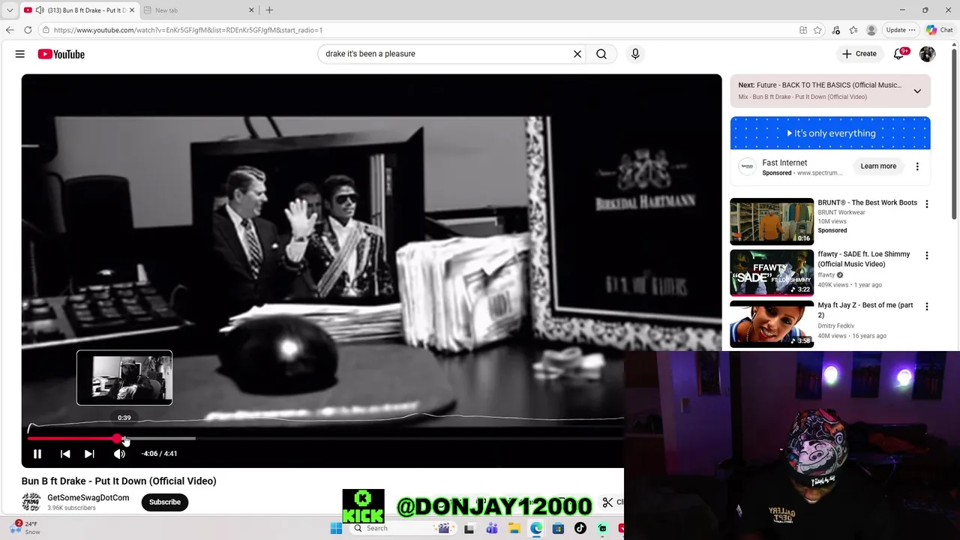This screenshot has width=960, height=540.
Task: Start voice search with microphone
Action: coord(635,54)
